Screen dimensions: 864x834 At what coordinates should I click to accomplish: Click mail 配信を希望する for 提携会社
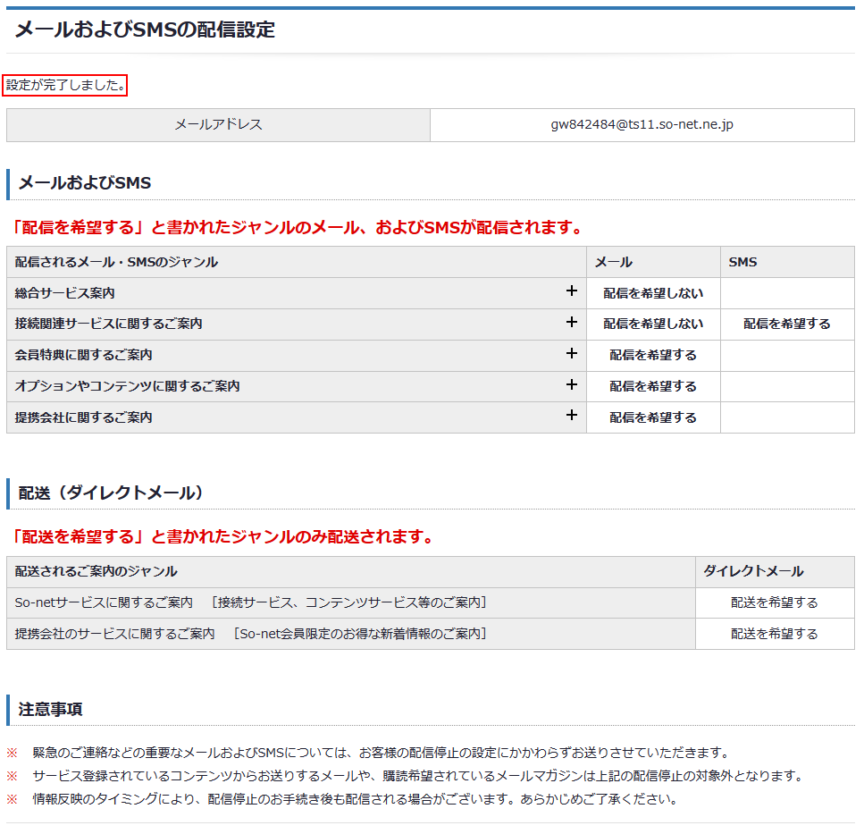point(652,418)
